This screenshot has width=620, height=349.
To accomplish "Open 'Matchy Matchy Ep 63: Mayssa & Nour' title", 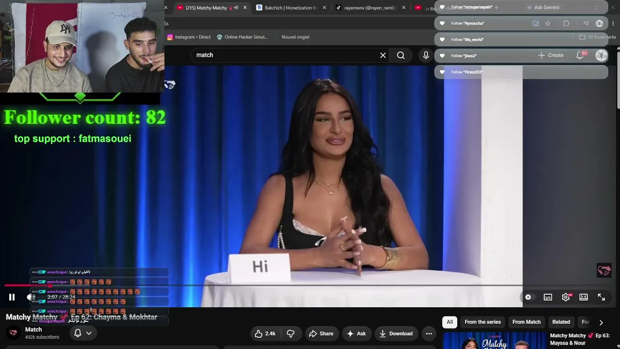I will 580,339.
